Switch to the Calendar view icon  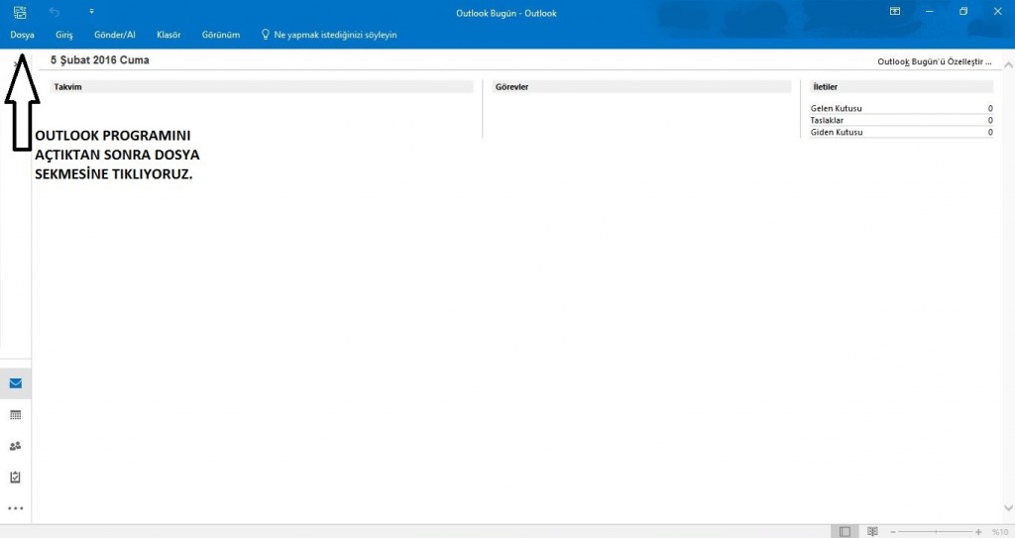(15, 415)
